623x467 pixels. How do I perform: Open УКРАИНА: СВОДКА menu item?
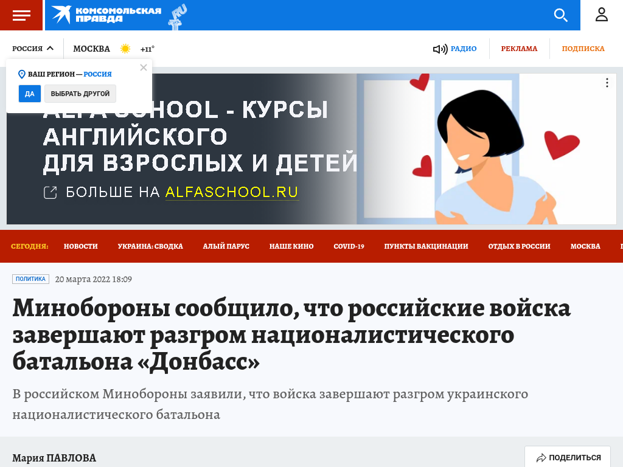tap(150, 246)
